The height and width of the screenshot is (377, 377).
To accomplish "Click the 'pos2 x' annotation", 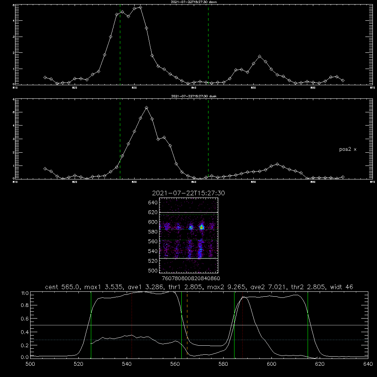I will coord(348,149).
